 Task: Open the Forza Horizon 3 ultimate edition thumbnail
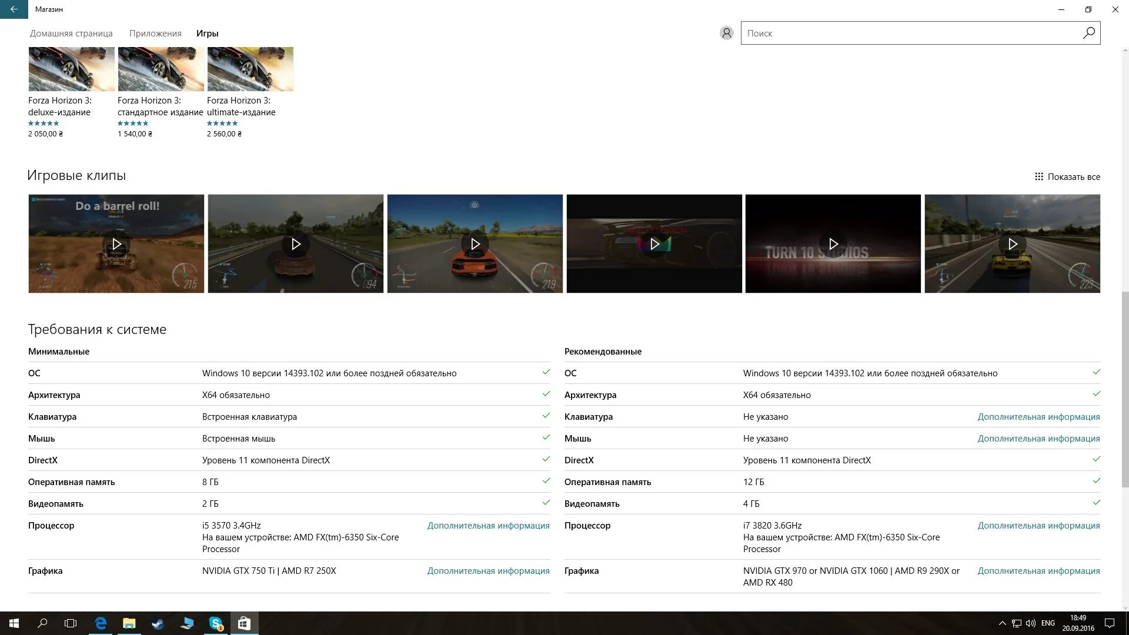tap(250, 69)
